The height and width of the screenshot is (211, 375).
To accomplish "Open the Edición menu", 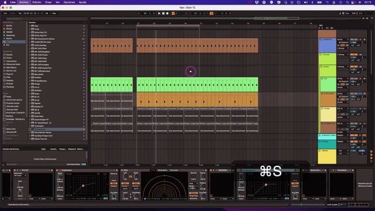I will [x=36, y=2].
